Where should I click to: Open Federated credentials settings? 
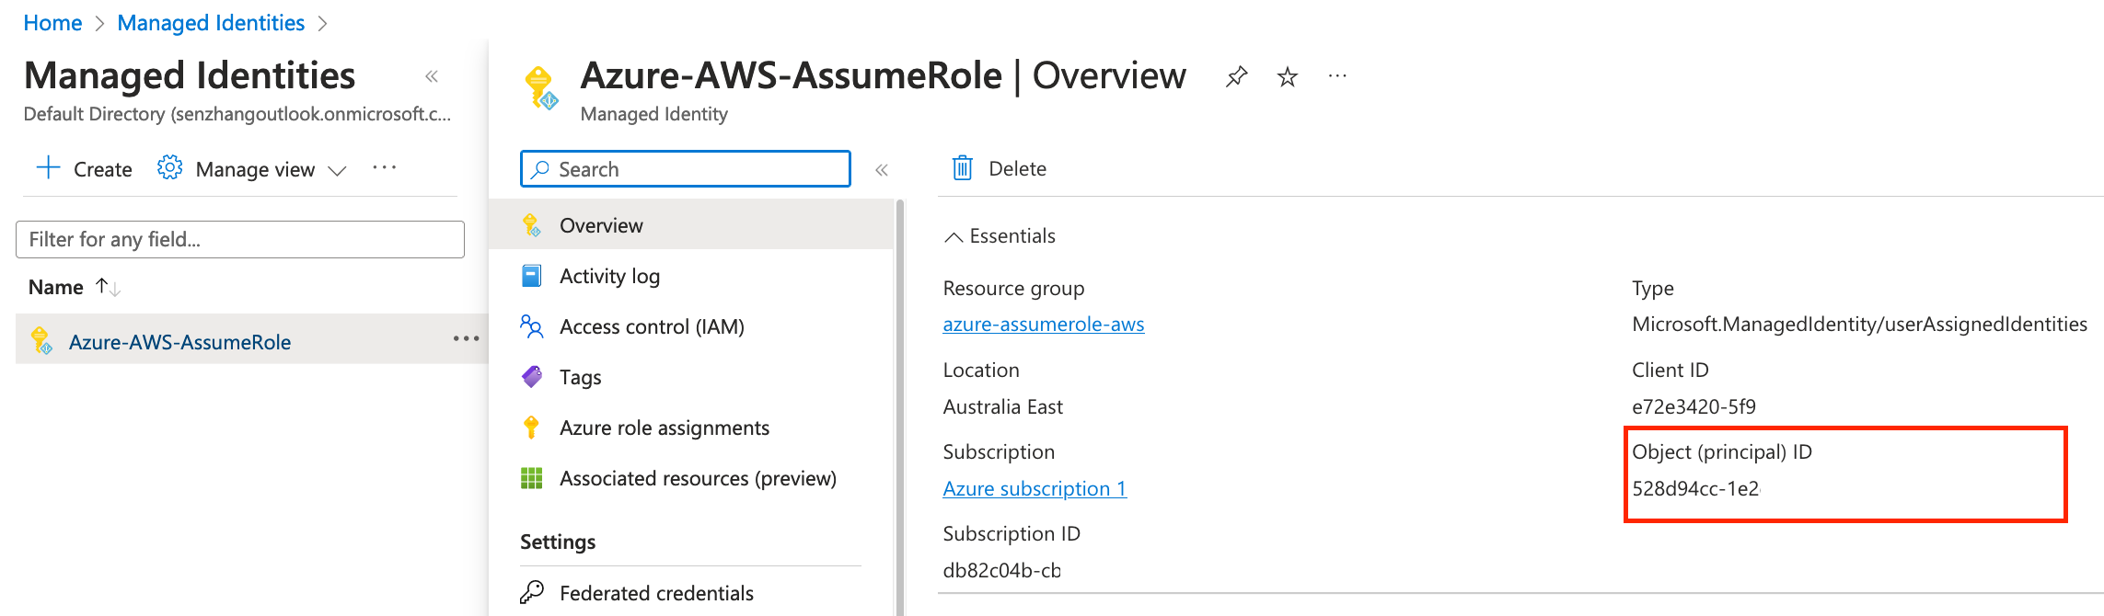[x=655, y=593]
